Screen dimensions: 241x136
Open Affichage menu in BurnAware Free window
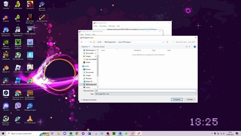pos(112,26)
